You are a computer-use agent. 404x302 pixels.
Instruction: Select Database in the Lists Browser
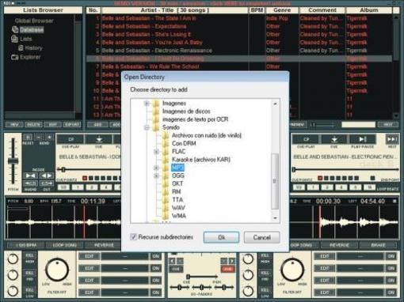[x=32, y=30]
